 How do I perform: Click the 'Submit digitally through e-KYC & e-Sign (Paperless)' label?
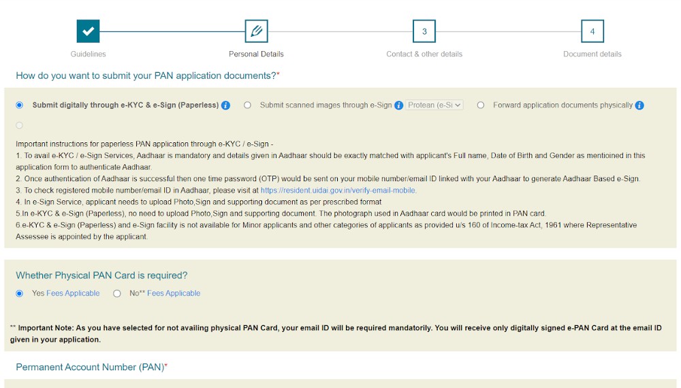[x=125, y=105]
